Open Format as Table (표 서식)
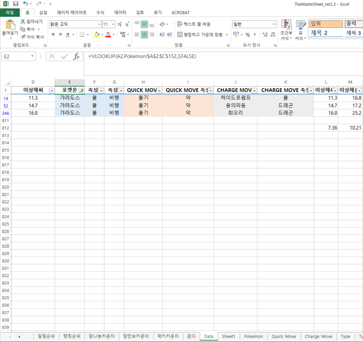The height and width of the screenshot is (342, 363). pyautogui.click(x=300, y=30)
